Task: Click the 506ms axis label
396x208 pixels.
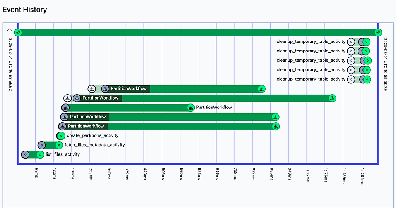Action: [x=163, y=174]
